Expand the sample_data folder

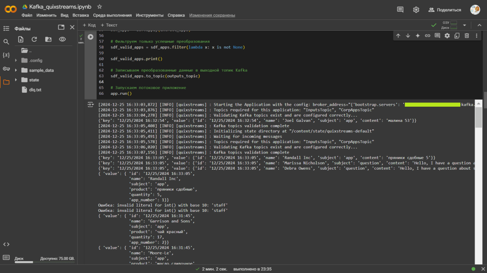click(x=16, y=70)
